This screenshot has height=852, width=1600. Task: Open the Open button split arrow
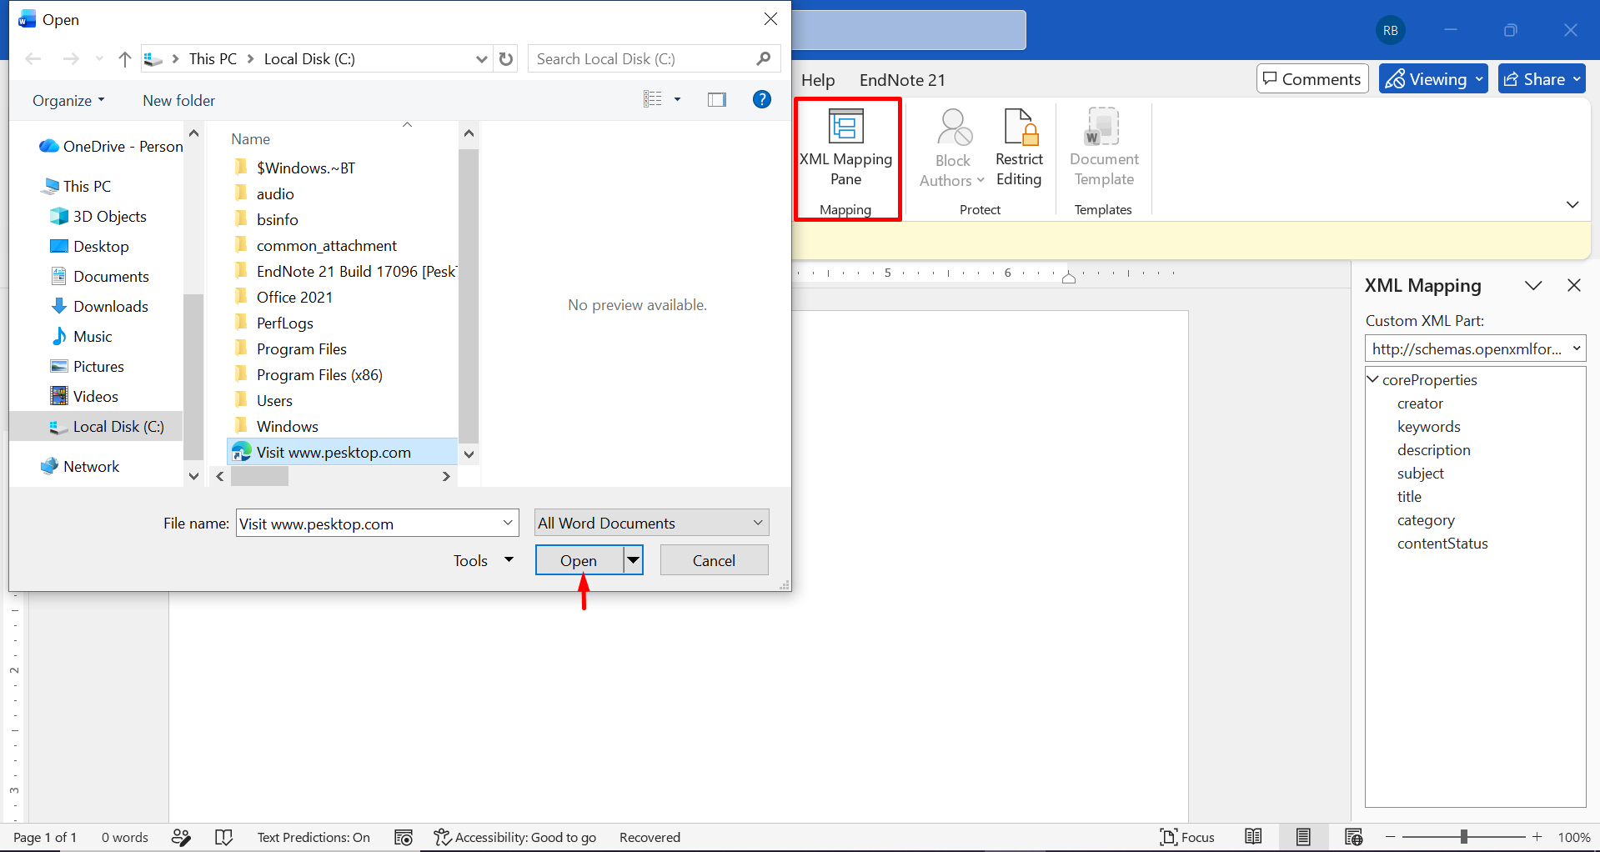point(633,560)
